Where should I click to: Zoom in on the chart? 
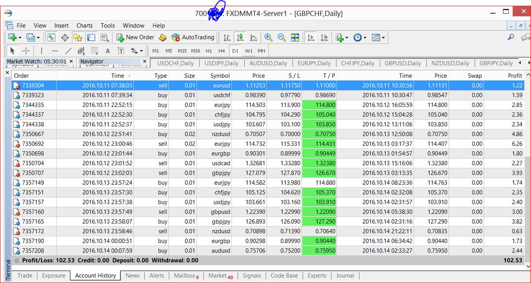point(267,37)
